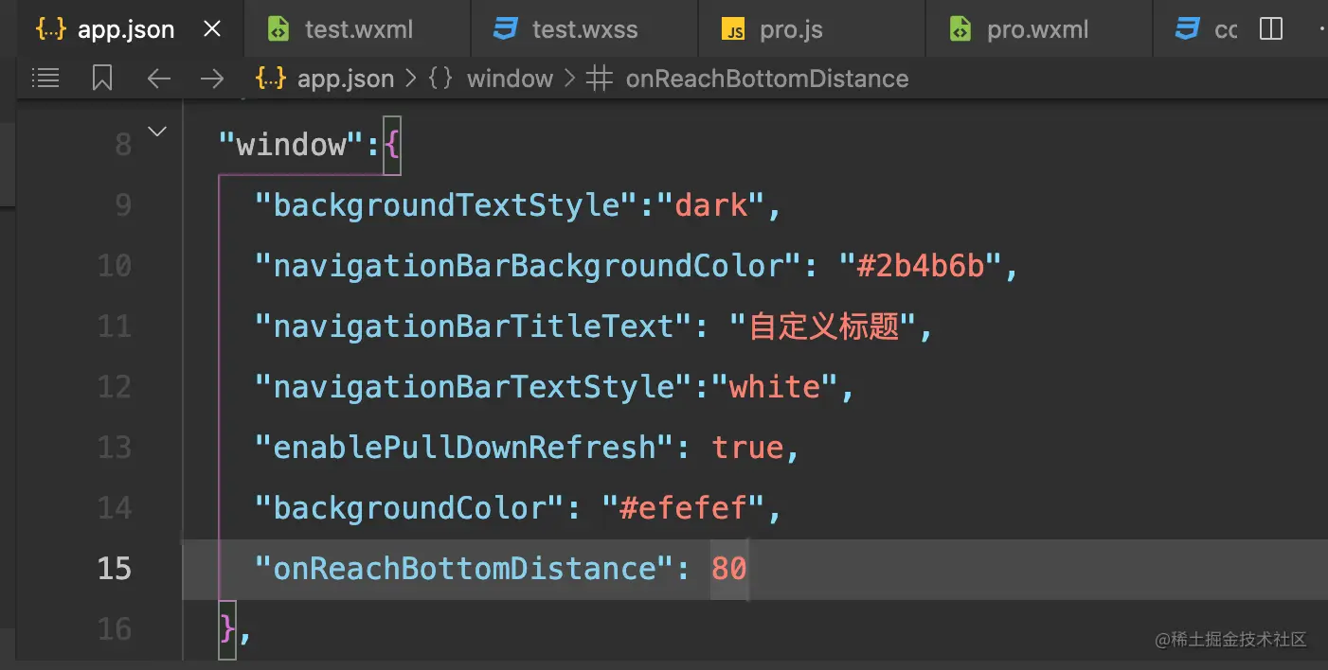Click line number 14

point(115,508)
